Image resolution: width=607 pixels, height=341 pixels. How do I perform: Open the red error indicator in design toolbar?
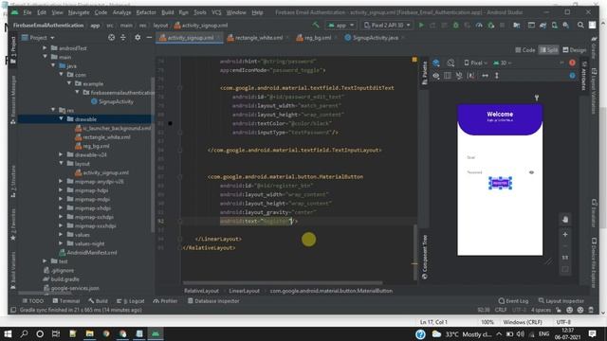point(572,63)
